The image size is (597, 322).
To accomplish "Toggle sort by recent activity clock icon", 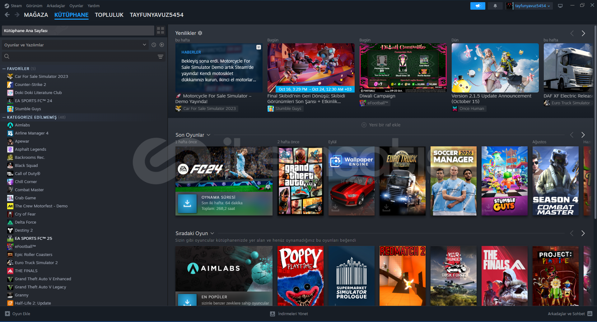I will (154, 45).
